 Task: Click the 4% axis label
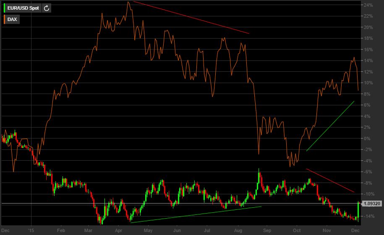[367, 116]
